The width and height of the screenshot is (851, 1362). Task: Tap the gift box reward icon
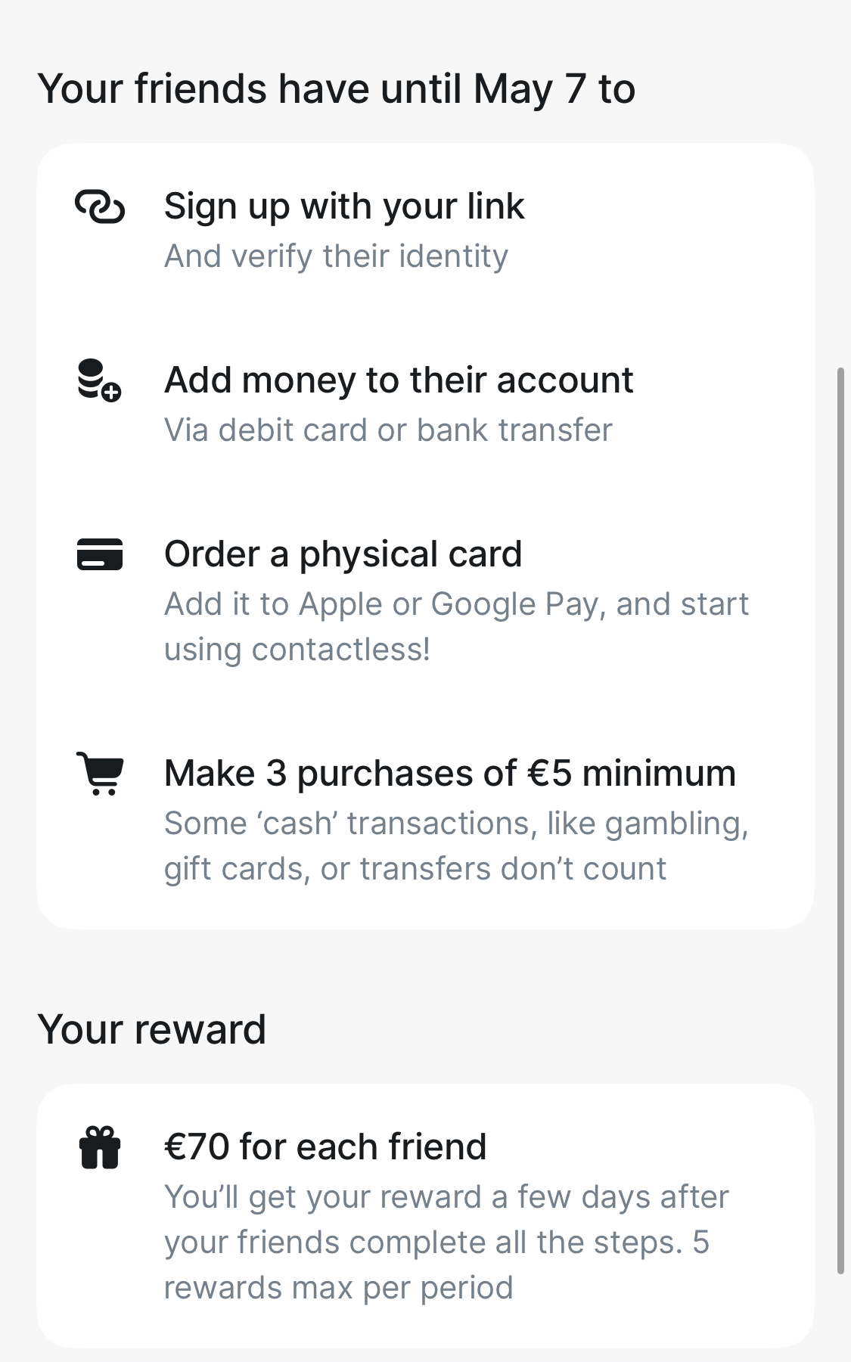100,1147
